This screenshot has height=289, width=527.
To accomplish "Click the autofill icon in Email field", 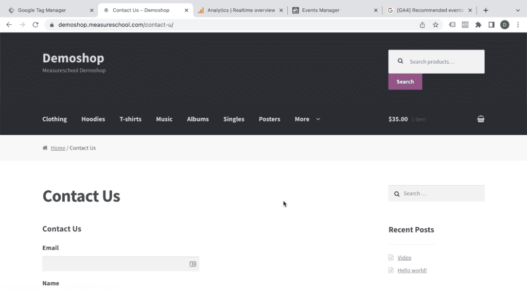I will pos(192,264).
